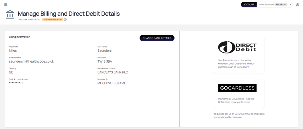Click the postcode value TW18 3BA
This screenshot has height=129, width=303.
(x=105, y=61)
